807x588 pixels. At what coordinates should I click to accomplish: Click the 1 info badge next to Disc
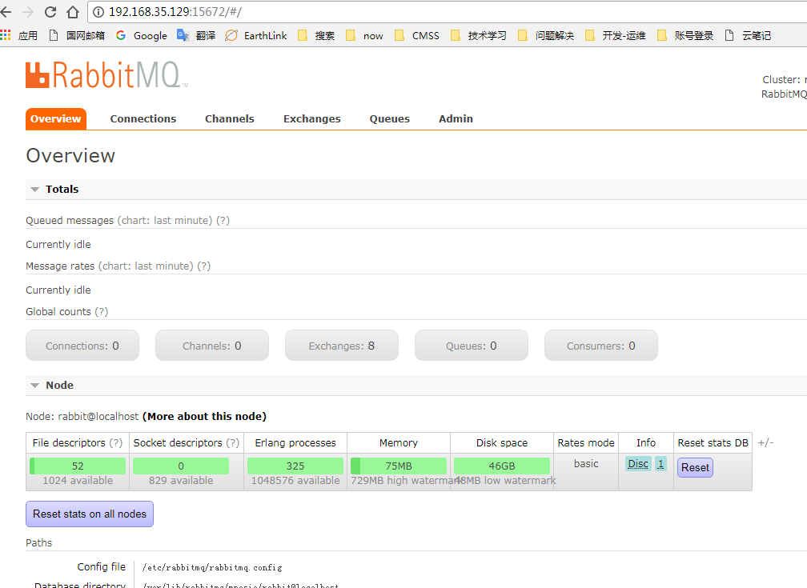coord(660,464)
